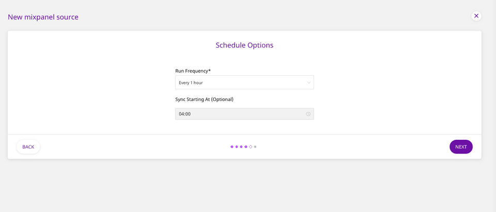496x212 pixels.
Task: Open the Run Frequency dropdown
Action: [244, 83]
